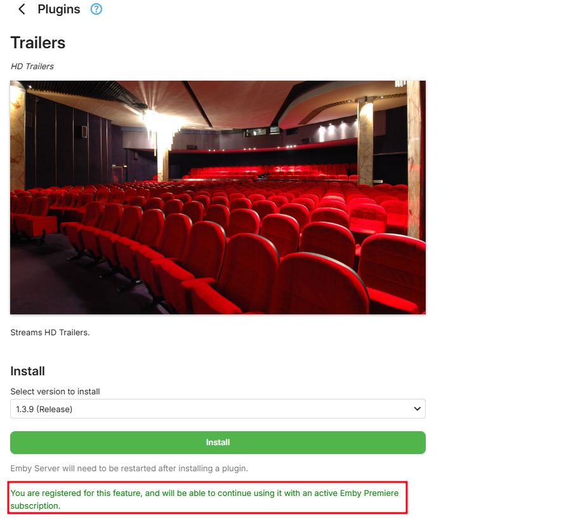Click the Plugins page title
This screenshot has height=529, width=578.
(59, 10)
